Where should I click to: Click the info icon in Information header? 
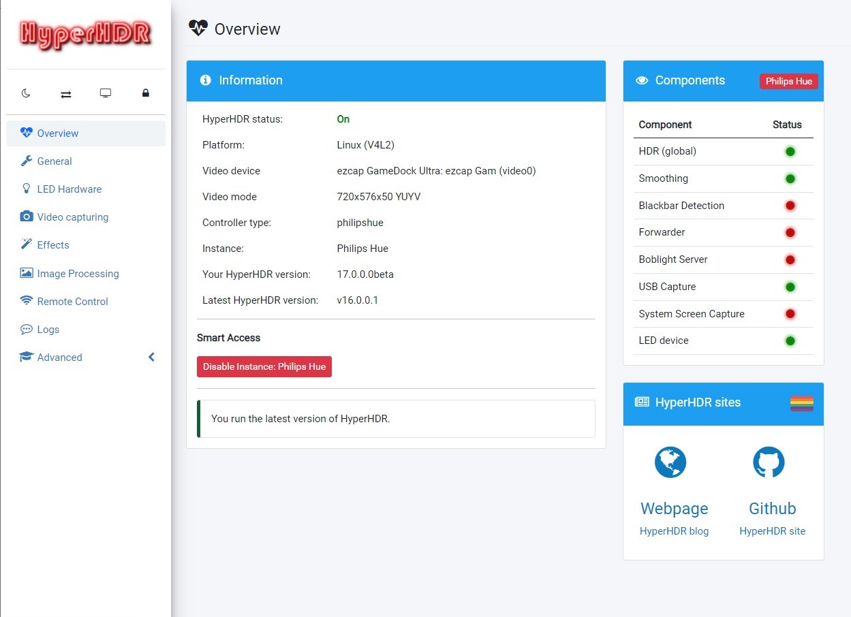[x=205, y=80]
